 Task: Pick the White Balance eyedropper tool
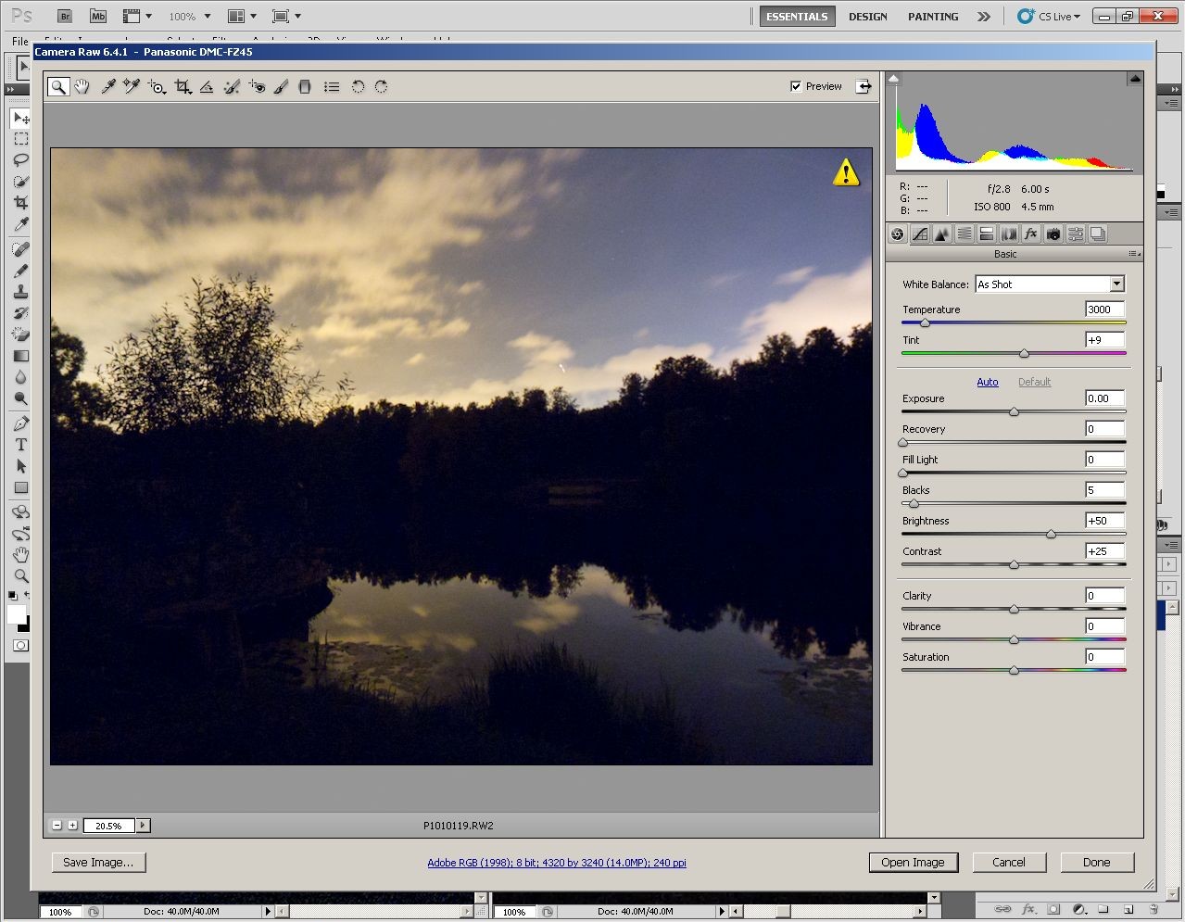tap(108, 86)
